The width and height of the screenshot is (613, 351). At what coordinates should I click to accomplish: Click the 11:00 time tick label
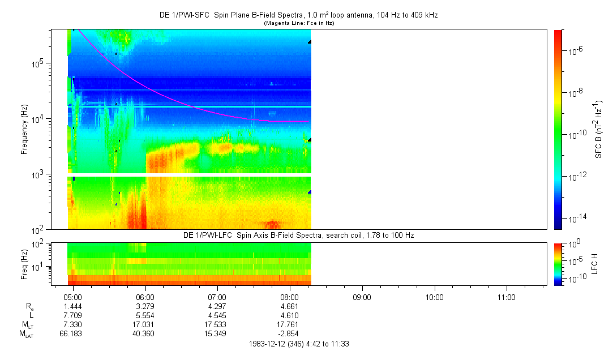(x=506, y=297)
